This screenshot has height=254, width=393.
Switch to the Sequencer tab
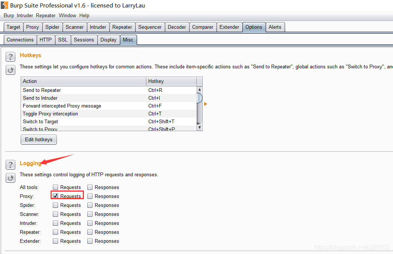(150, 27)
